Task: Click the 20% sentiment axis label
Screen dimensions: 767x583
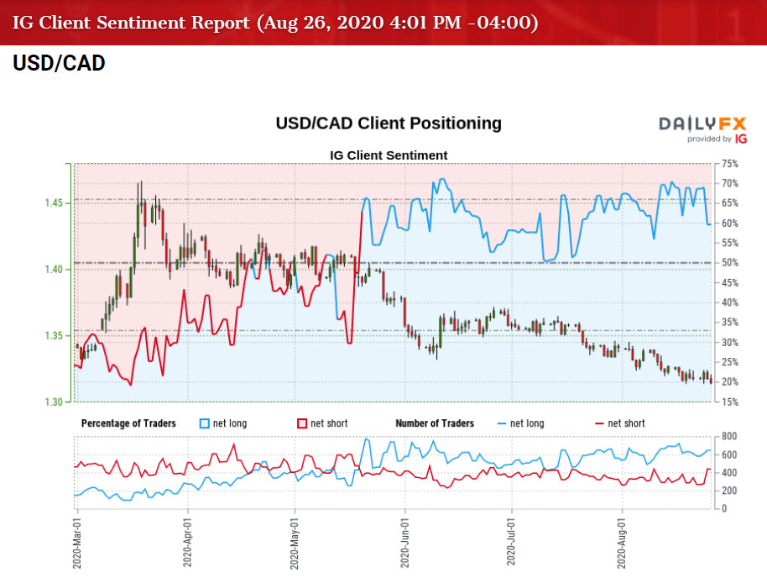Action: click(x=730, y=382)
